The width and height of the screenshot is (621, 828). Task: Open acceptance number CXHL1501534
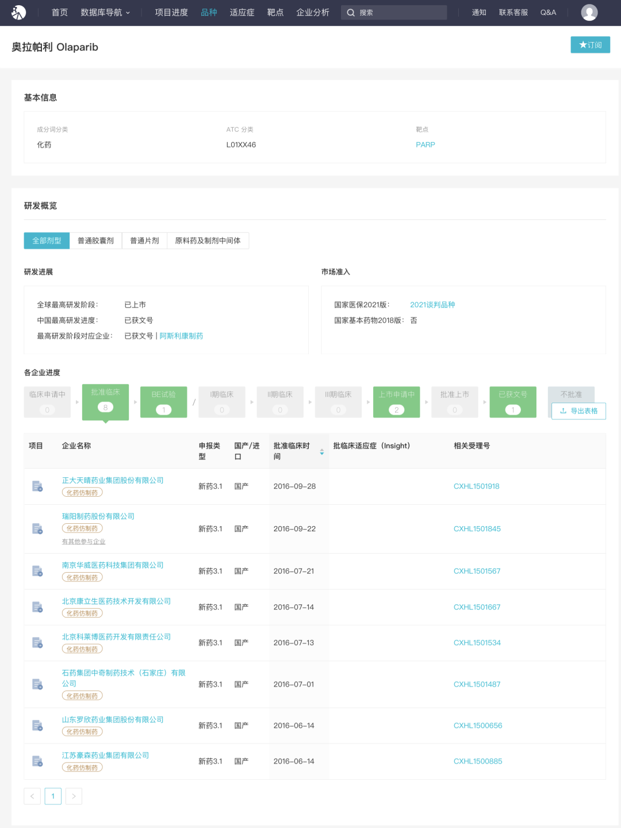pyautogui.click(x=477, y=643)
